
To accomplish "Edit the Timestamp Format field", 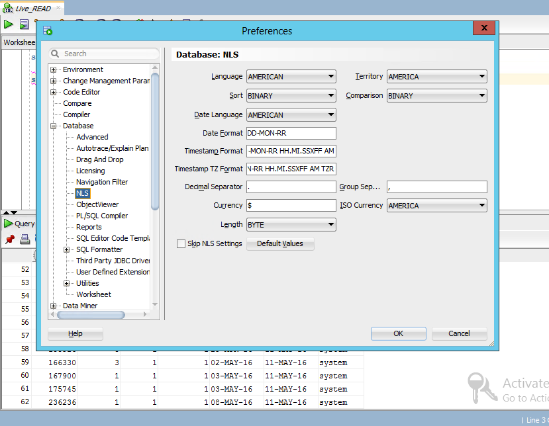I will (291, 151).
